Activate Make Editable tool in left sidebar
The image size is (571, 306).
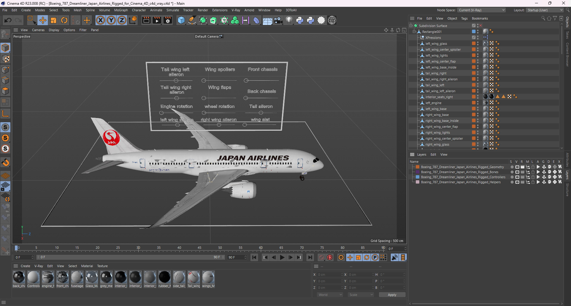coord(5,34)
